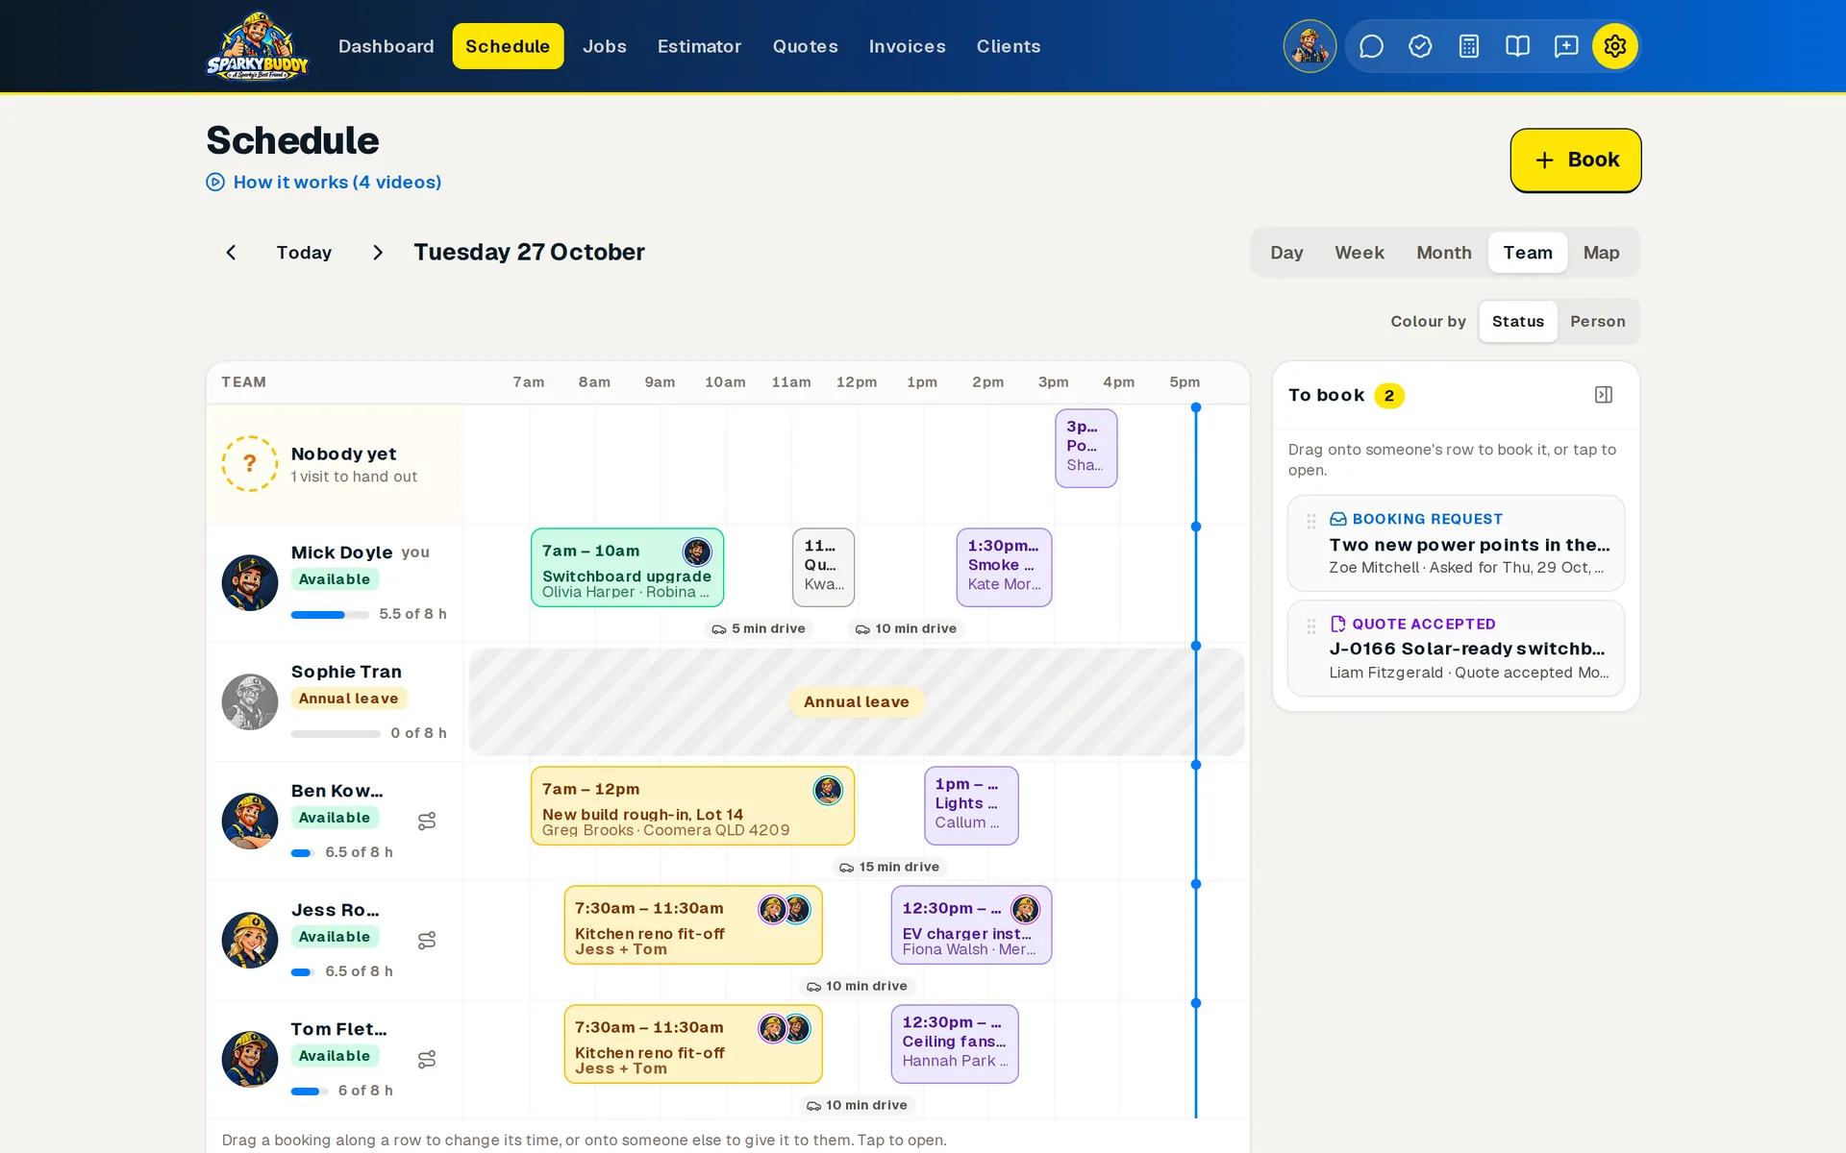
Task: Open Ben Kow... row settings icon
Action: (427, 821)
